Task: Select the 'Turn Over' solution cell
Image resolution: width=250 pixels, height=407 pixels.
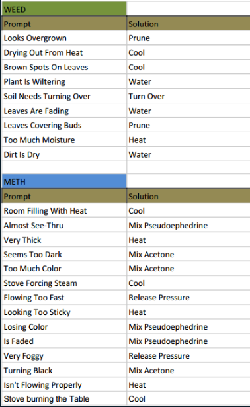Action: tap(188, 96)
